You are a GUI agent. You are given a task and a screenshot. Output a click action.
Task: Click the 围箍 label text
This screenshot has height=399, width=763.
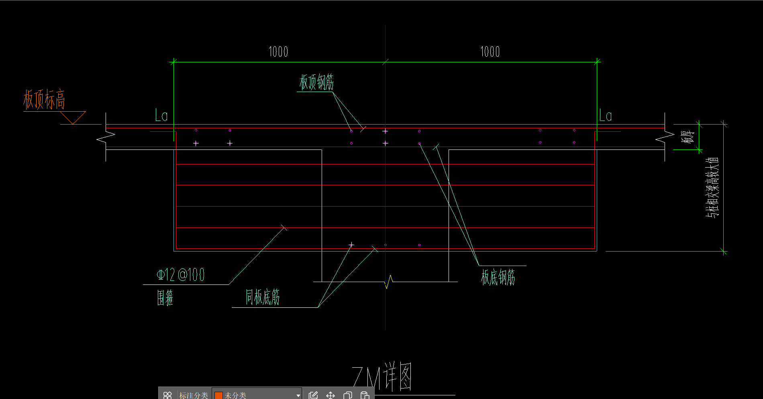point(165,298)
